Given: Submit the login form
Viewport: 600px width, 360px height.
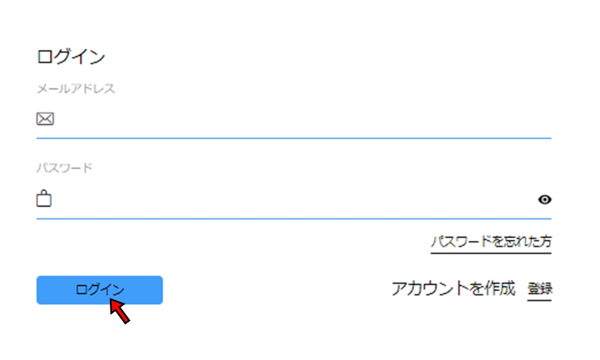Looking at the screenshot, I should point(99,290).
